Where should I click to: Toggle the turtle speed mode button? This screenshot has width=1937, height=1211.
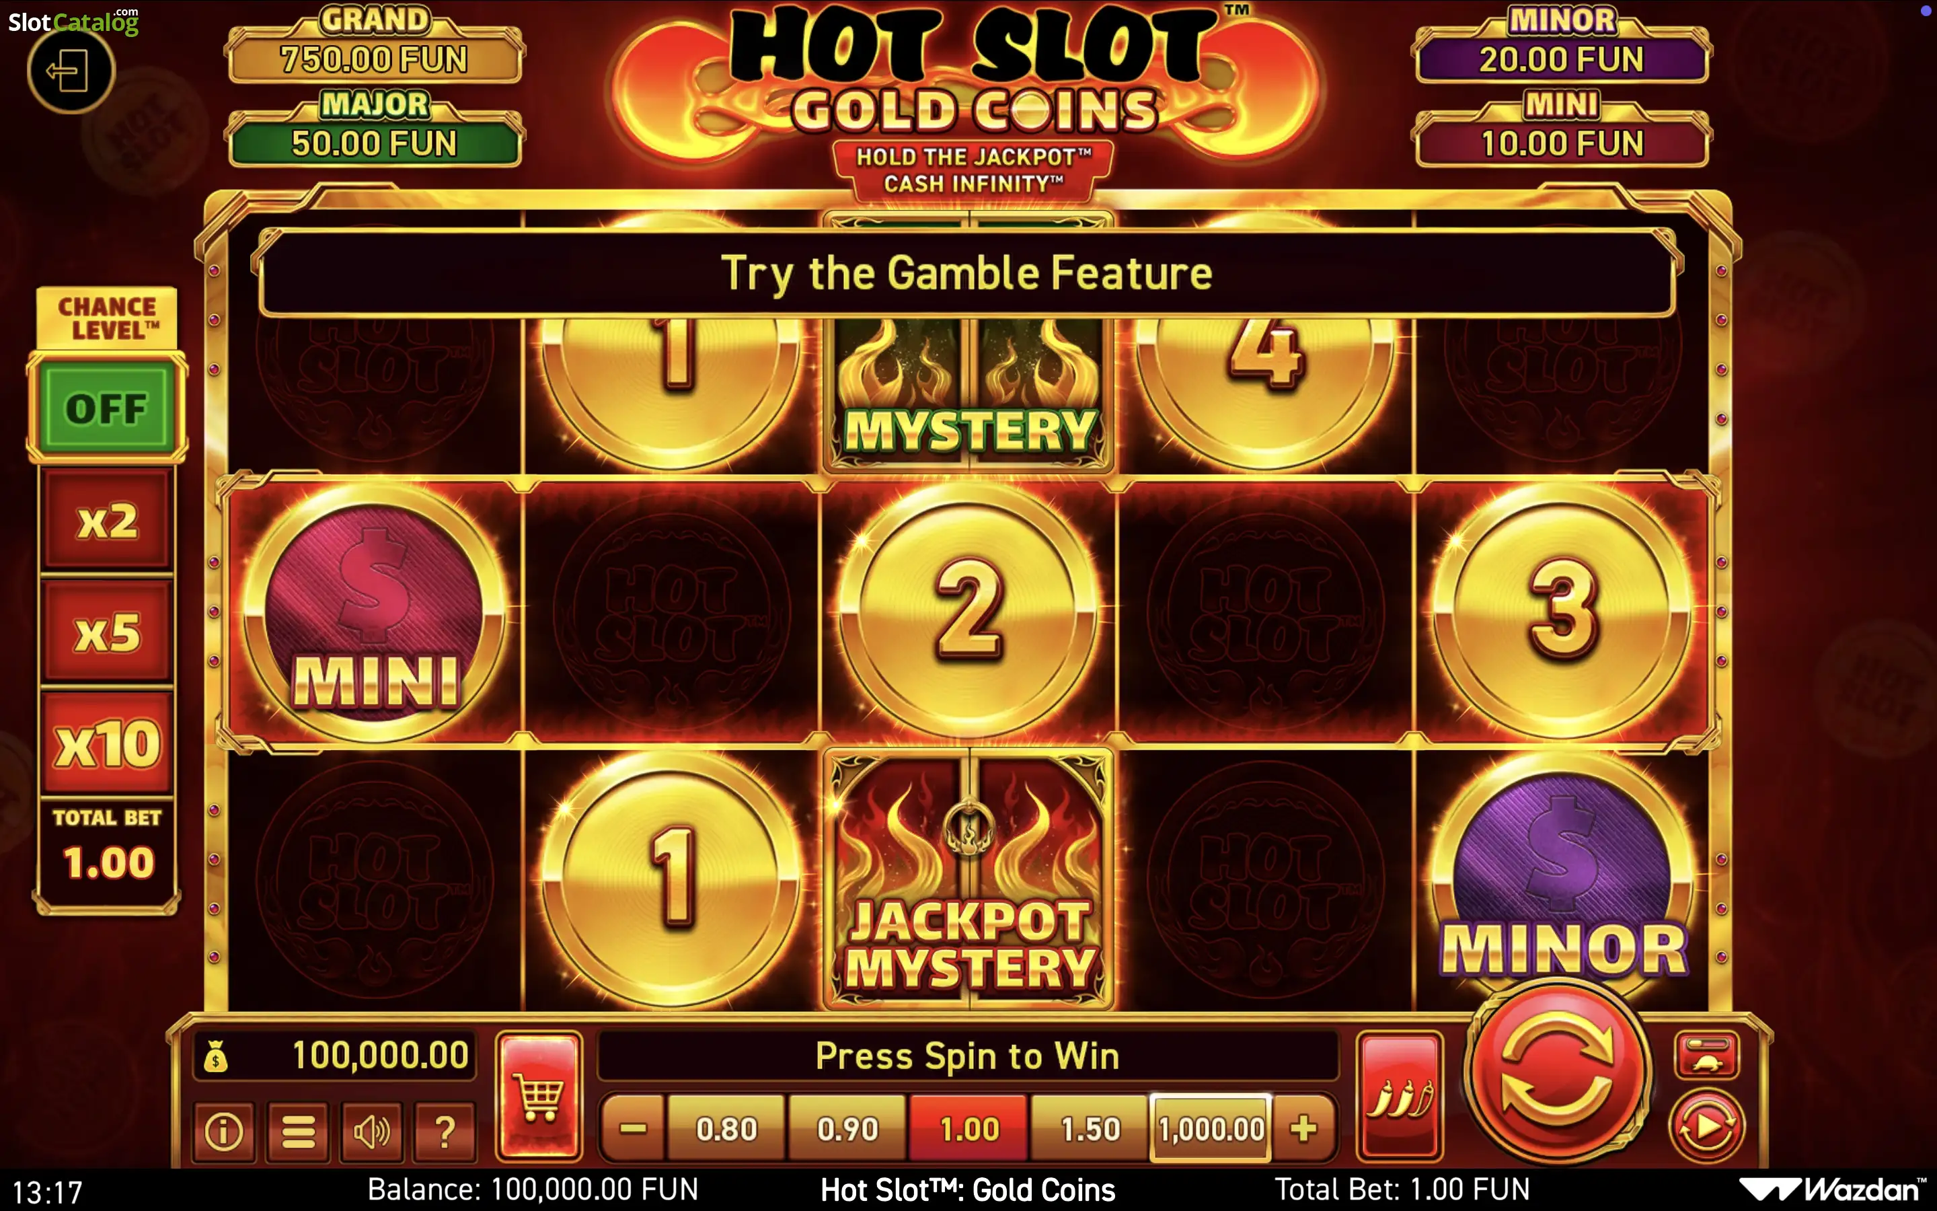click(1706, 1055)
